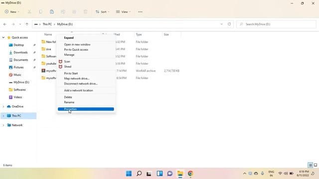Viewport: 319px width, 179px height.
Task: Expand the Network tree node
Action: pyautogui.click(x=3, y=125)
